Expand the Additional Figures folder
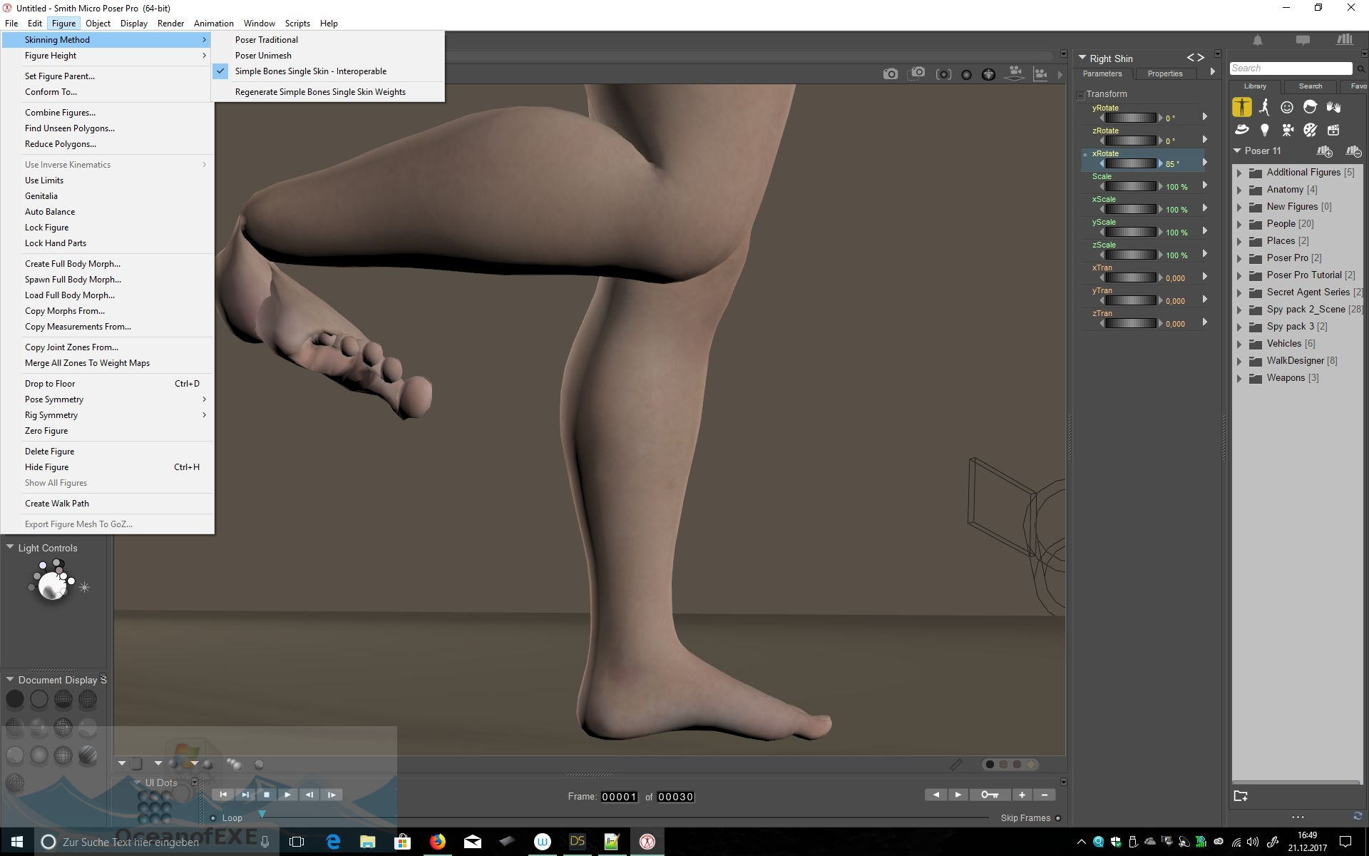The height and width of the screenshot is (856, 1369). point(1239,173)
